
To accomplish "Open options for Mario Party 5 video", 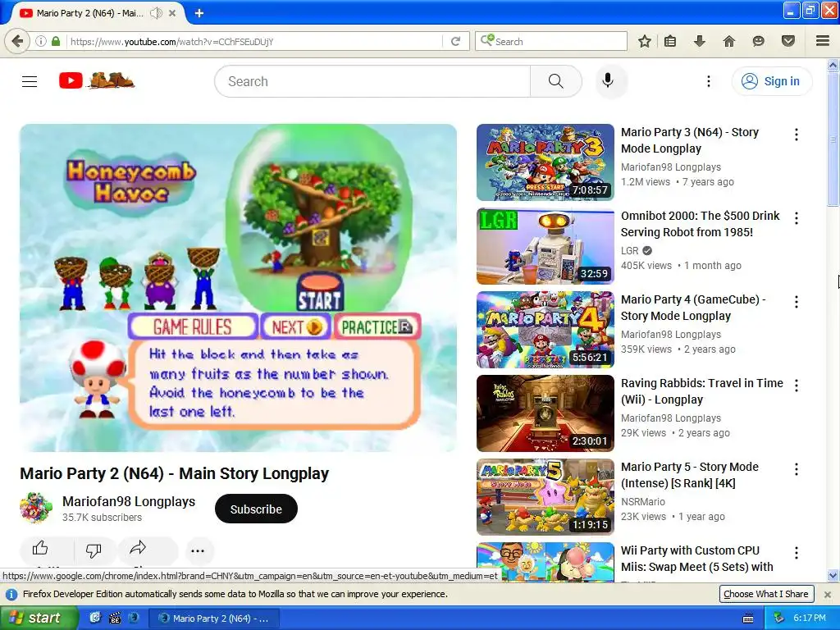I will click(x=797, y=469).
